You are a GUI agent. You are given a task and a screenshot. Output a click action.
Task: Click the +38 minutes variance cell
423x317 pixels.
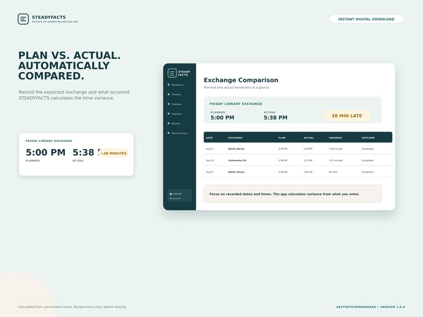[336, 149]
